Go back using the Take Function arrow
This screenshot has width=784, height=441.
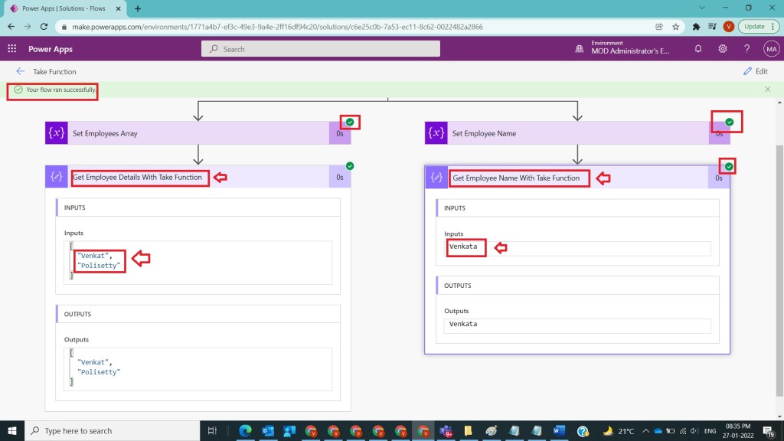[x=20, y=71]
